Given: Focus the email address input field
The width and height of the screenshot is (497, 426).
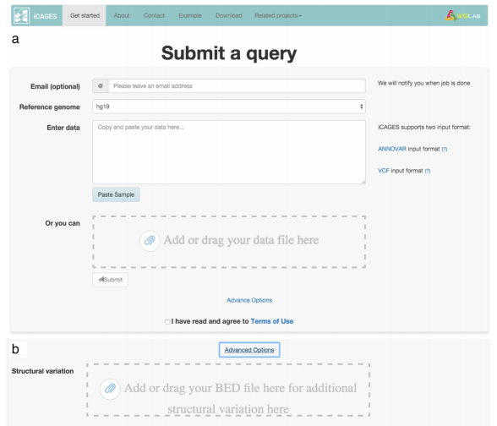Looking at the screenshot, I should click(x=237, y=86).
